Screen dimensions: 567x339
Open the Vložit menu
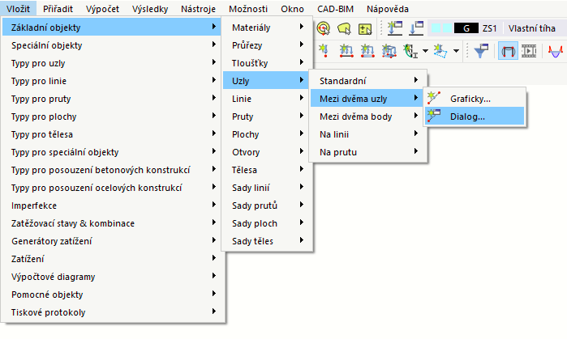point(18,9)
